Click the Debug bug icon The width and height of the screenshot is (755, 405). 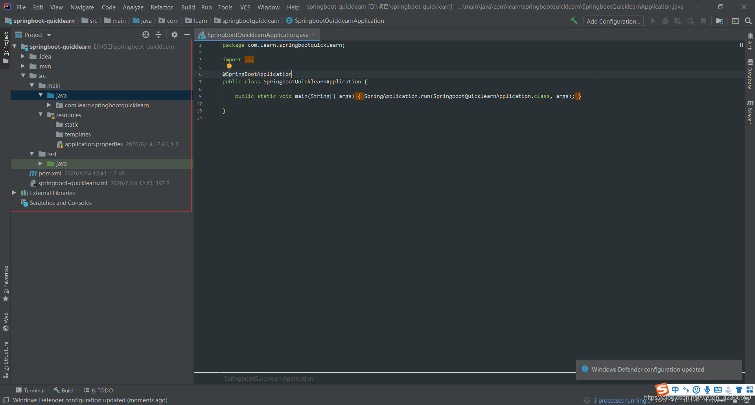(665, 21)
